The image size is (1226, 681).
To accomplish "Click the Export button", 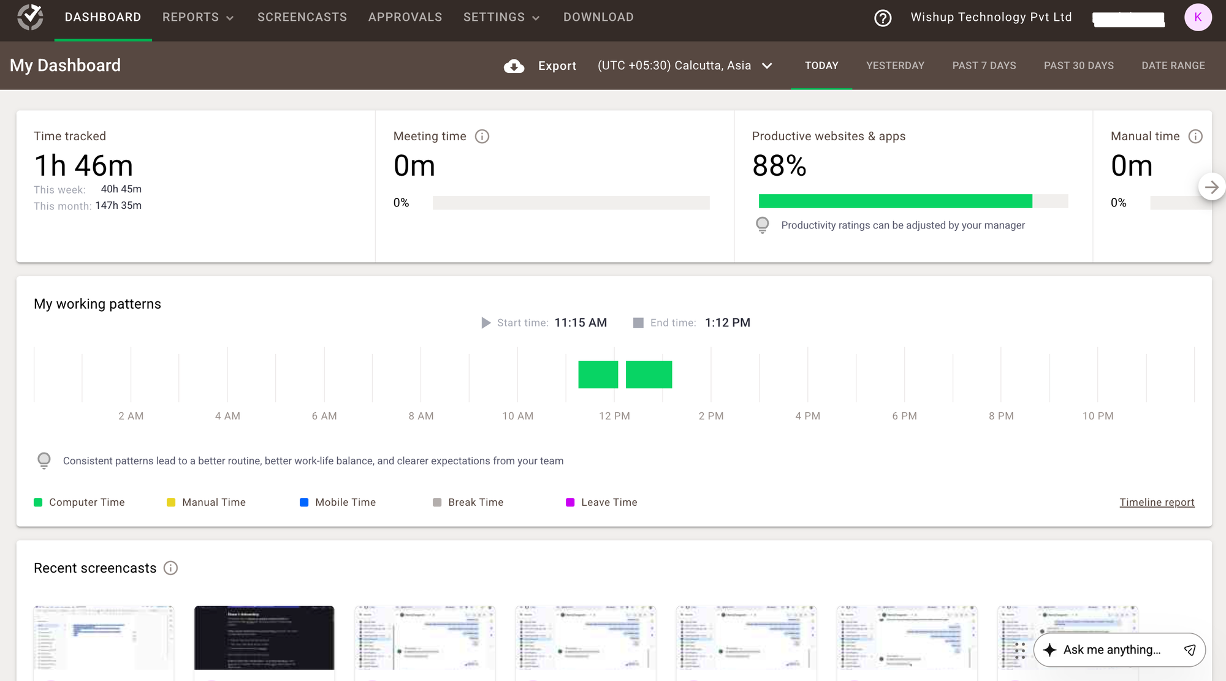I will tap(557, 66).
